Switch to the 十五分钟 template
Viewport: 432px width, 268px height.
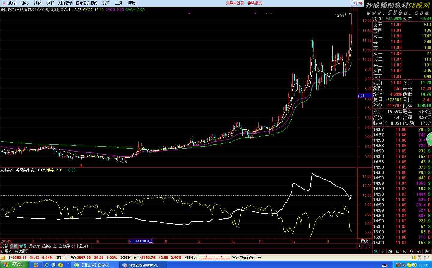pyautogui.click(x=83, y=246)
